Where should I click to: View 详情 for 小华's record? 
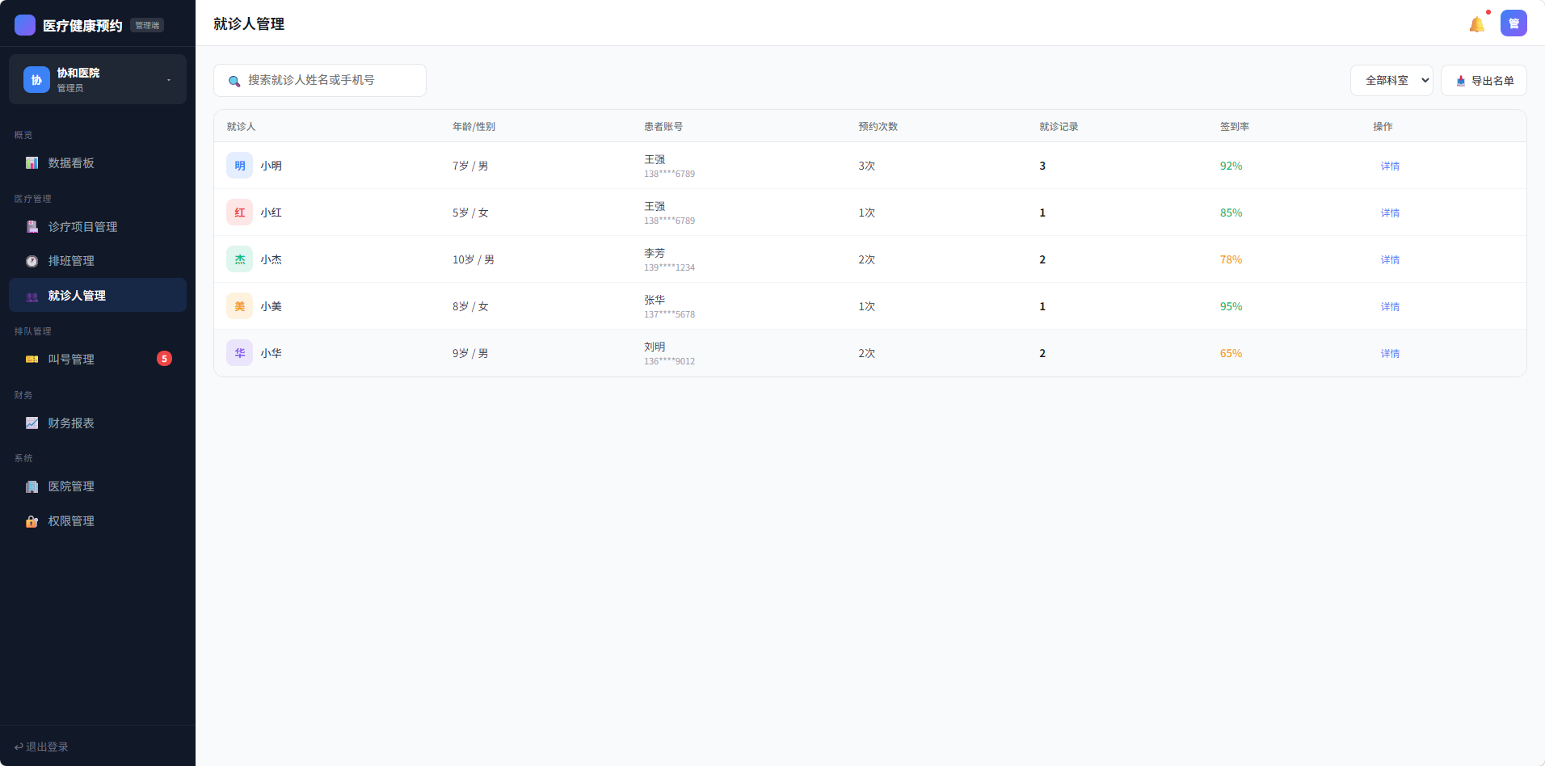tap(1389, 354)
